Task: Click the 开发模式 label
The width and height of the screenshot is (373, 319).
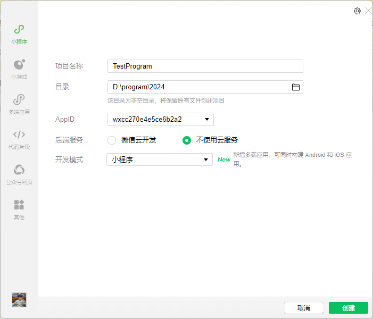Action: click(69, 159)
